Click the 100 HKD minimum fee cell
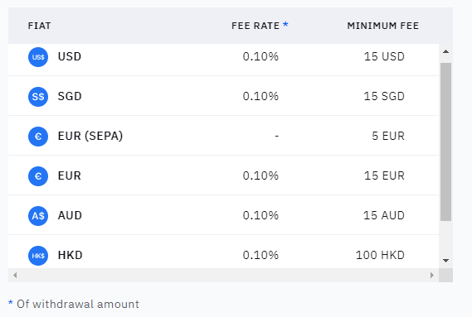Viewport: 472px width, 317px height. [x=380, y=255]
